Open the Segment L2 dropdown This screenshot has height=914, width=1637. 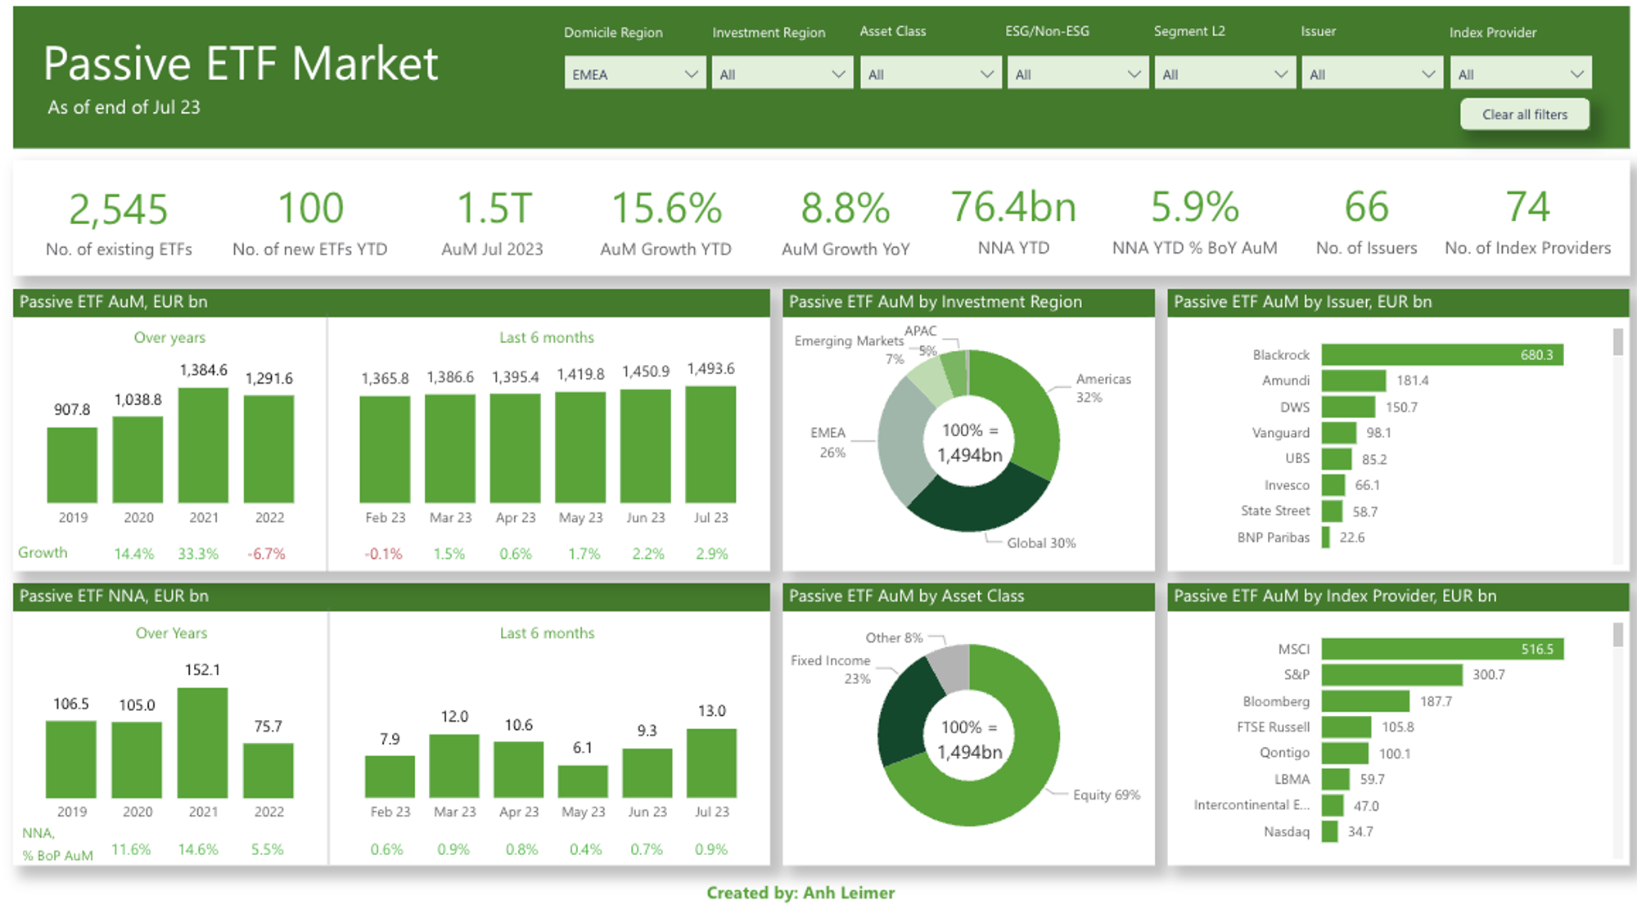[1224, 74]
